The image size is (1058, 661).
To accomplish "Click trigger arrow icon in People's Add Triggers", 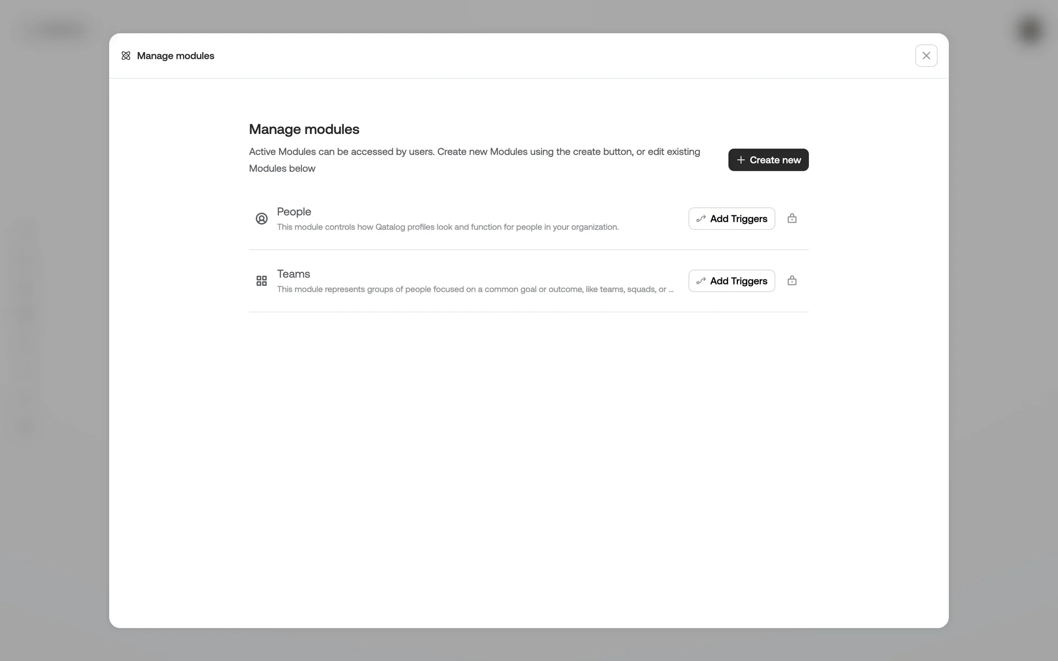I will click(701, 219).
